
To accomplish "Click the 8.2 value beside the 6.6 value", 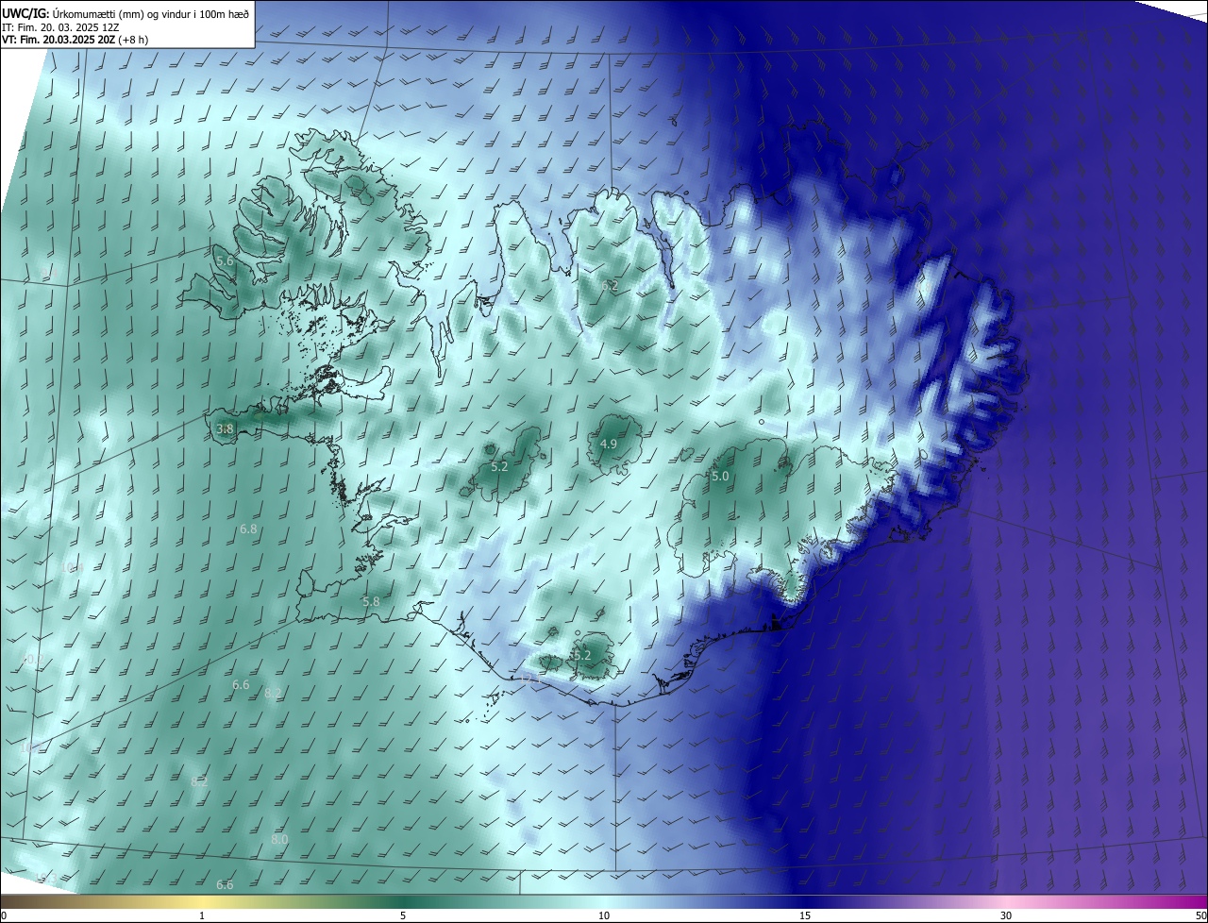I will [273, 693].
